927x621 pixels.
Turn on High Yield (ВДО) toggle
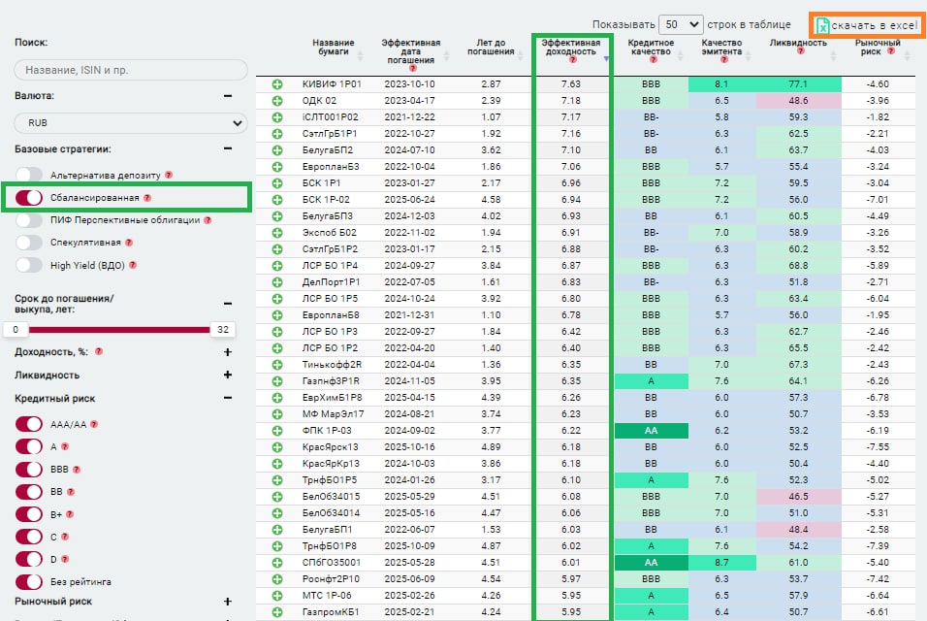click(29, 265)
